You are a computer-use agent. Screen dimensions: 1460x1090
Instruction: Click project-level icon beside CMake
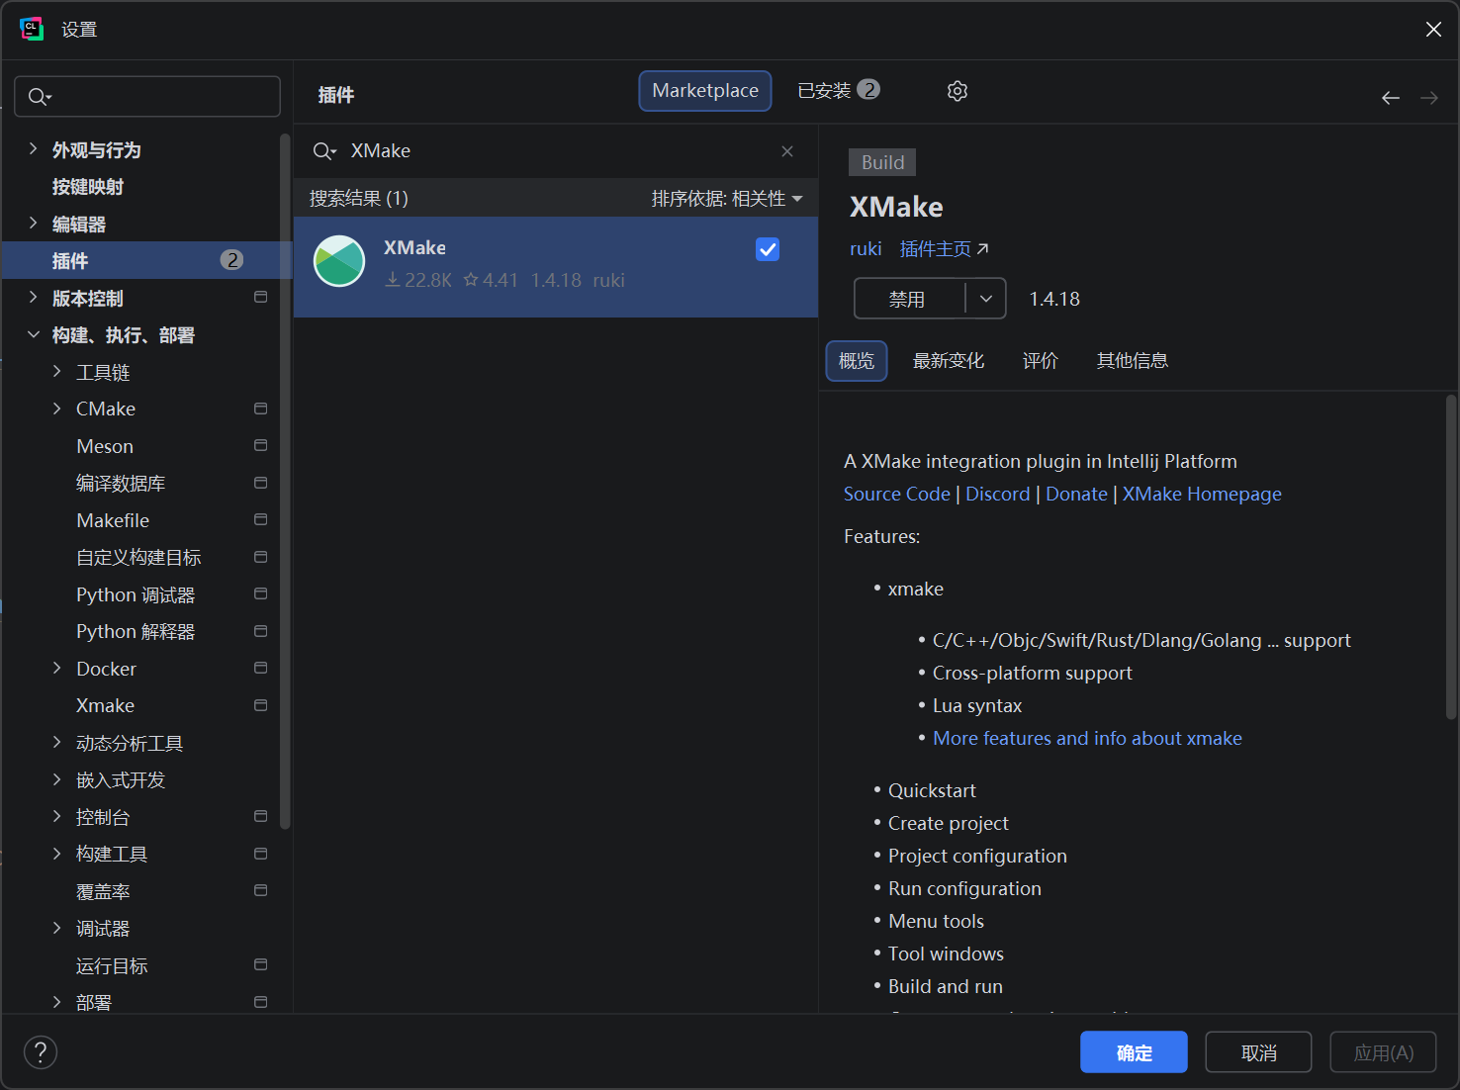(x=261, y=409)
